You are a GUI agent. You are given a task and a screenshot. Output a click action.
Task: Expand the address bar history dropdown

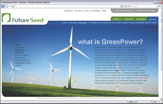point(121,6)
